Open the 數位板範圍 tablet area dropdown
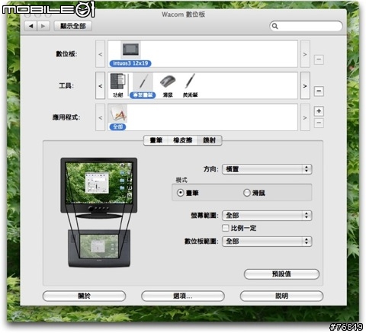 pyautogui.click(x=267, y=242)
